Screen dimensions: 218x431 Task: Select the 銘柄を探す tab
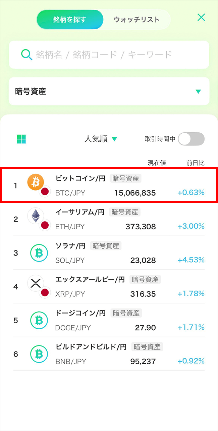(x=70, y=20)
